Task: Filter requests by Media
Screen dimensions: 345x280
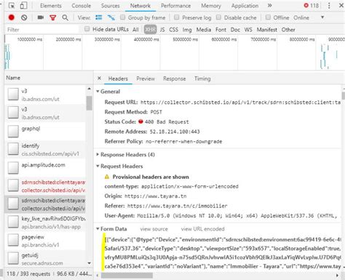Action: [x=204, y=30]
